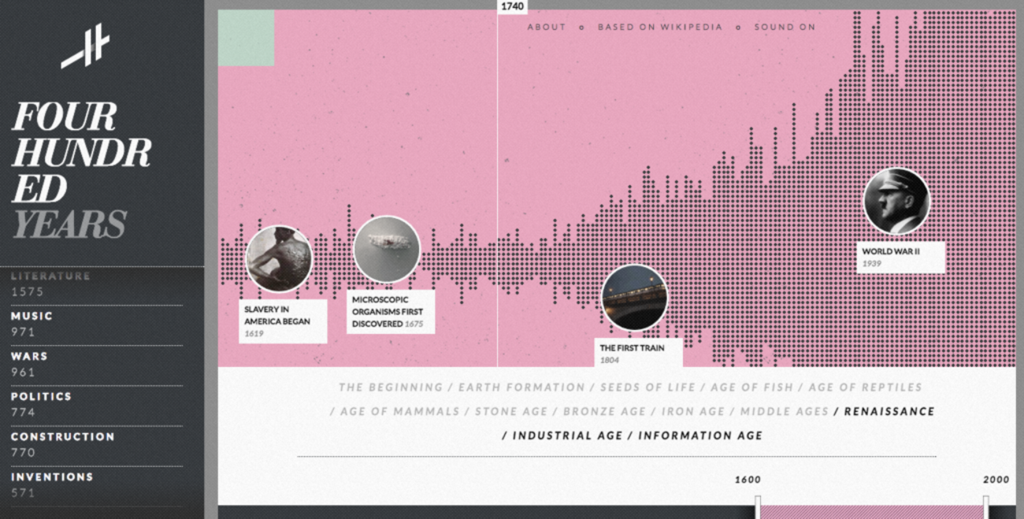Viewport: 1024px width, 519px height.
Task: Jump to Earth Formation era
Action: point(521,387)
